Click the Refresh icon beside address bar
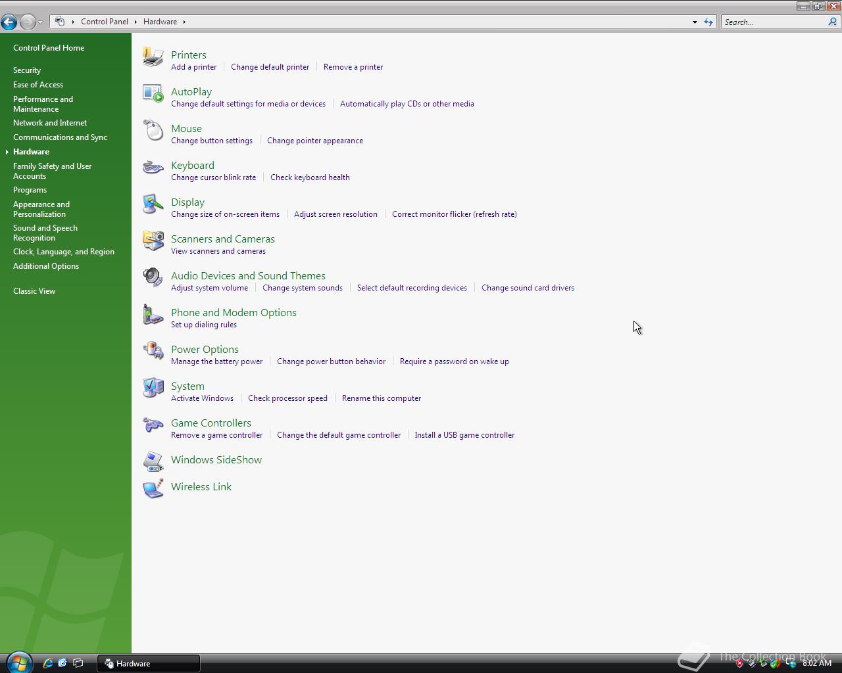842x673 pixels. tap(708, 22)
